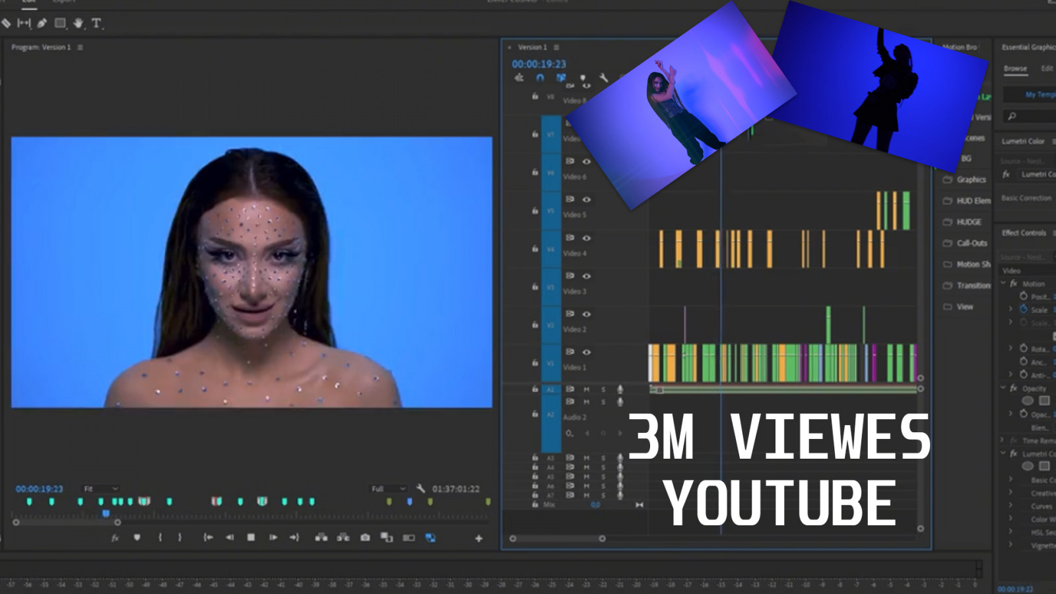This screenshot has height=594, width=1056.
Task: Step forward one frame in the Program monitor
Action: tap(273, 537)
